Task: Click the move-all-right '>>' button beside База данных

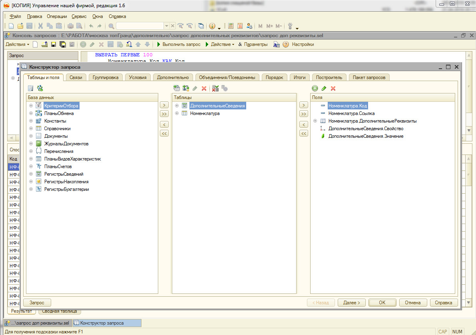Action: [x=164, y=114]
